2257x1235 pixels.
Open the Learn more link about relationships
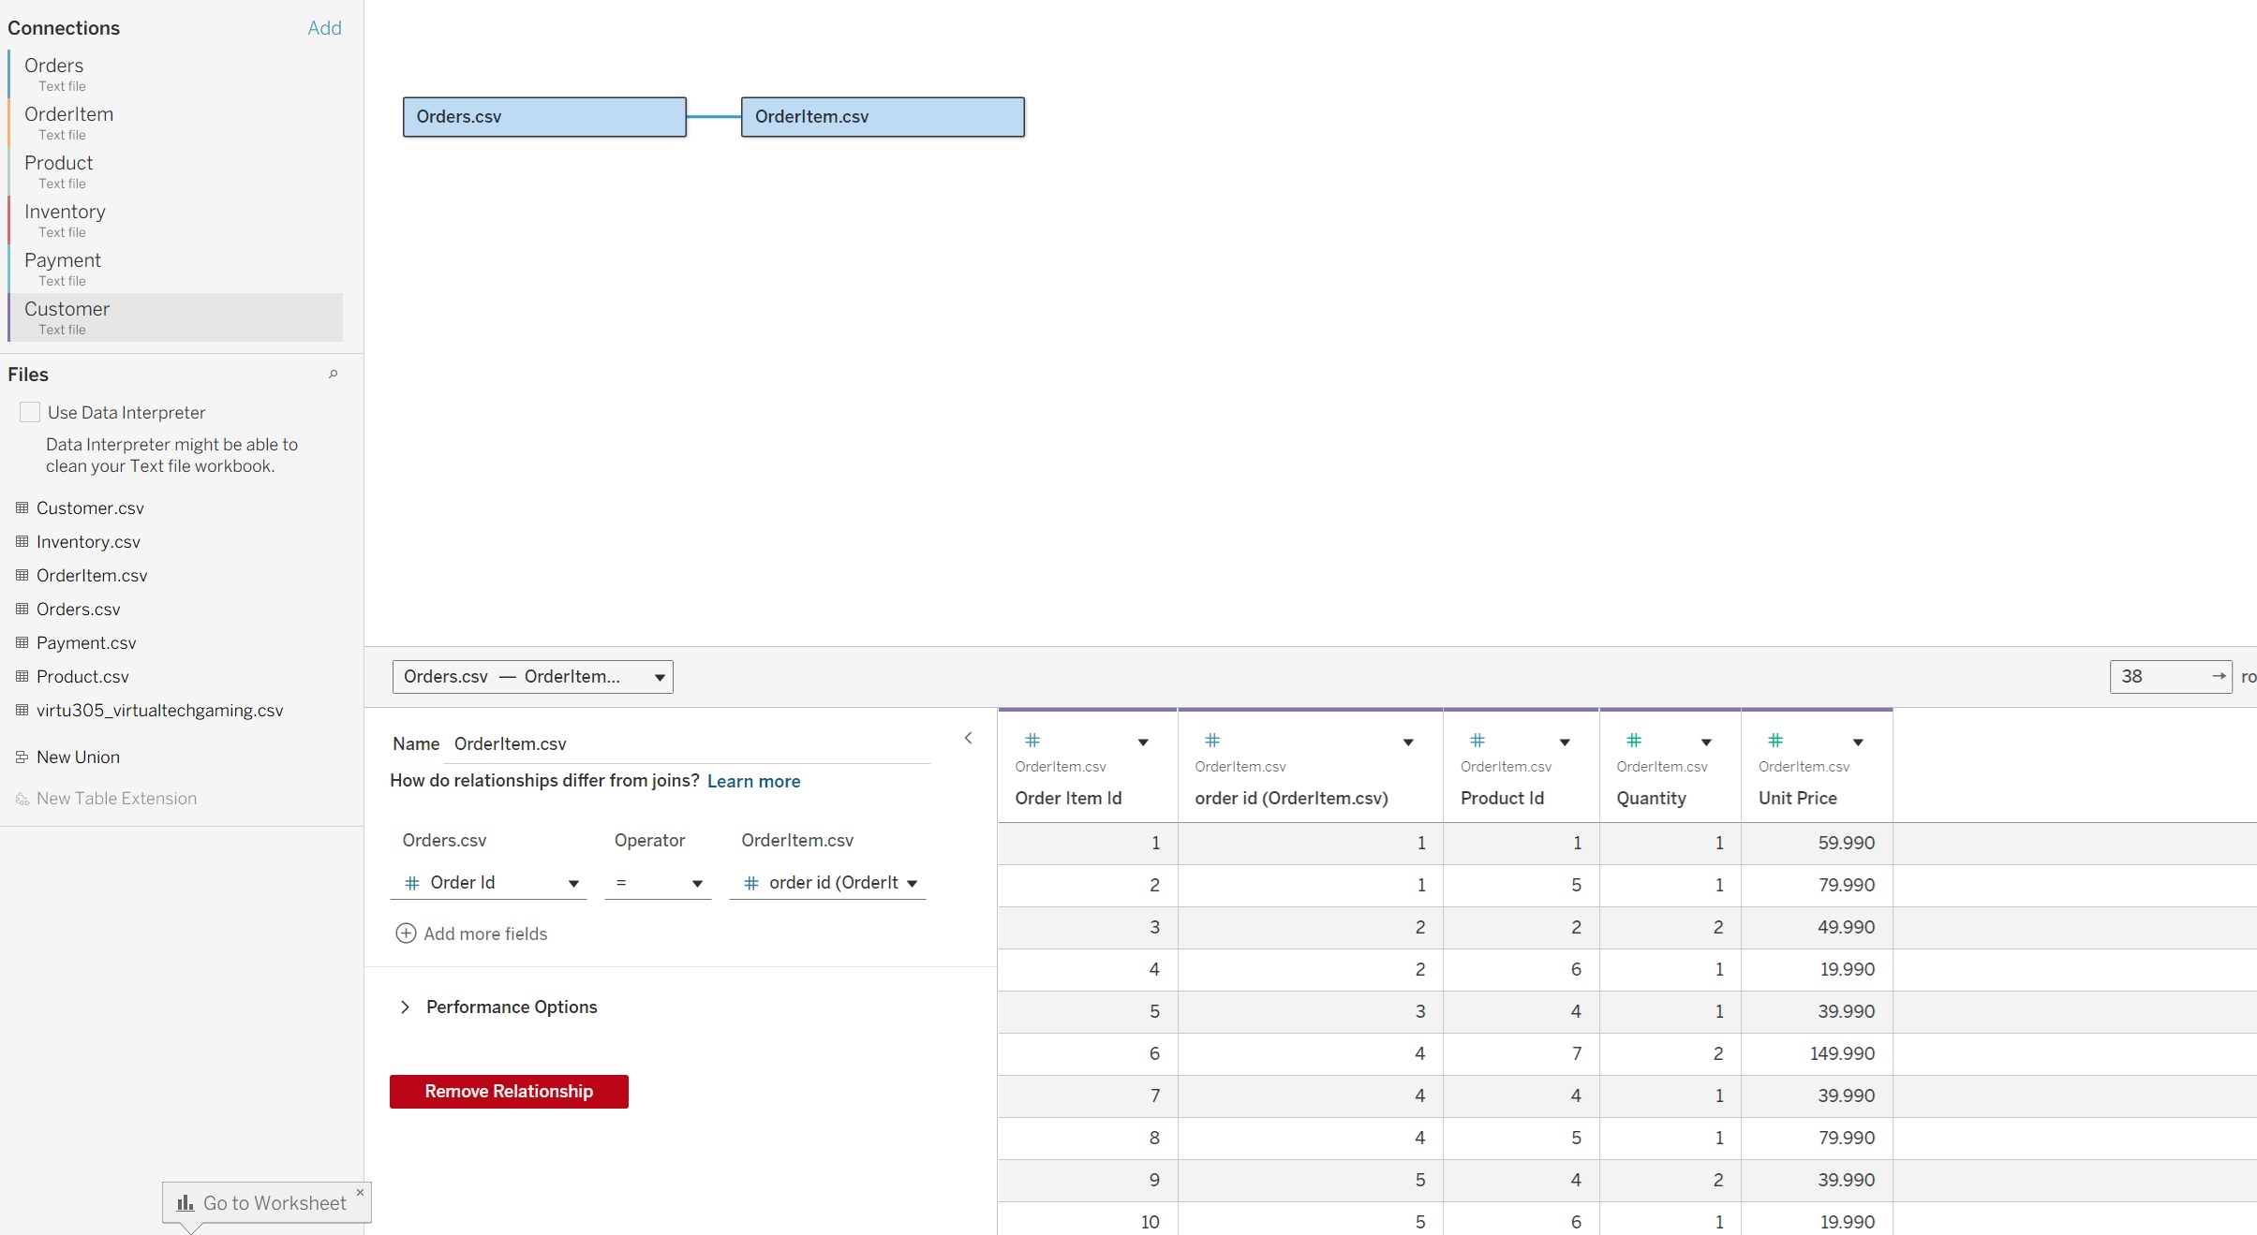[x=753, y=780]
